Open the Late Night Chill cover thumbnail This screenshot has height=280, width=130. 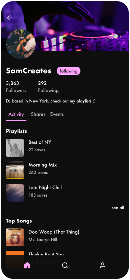pos(15,193)
